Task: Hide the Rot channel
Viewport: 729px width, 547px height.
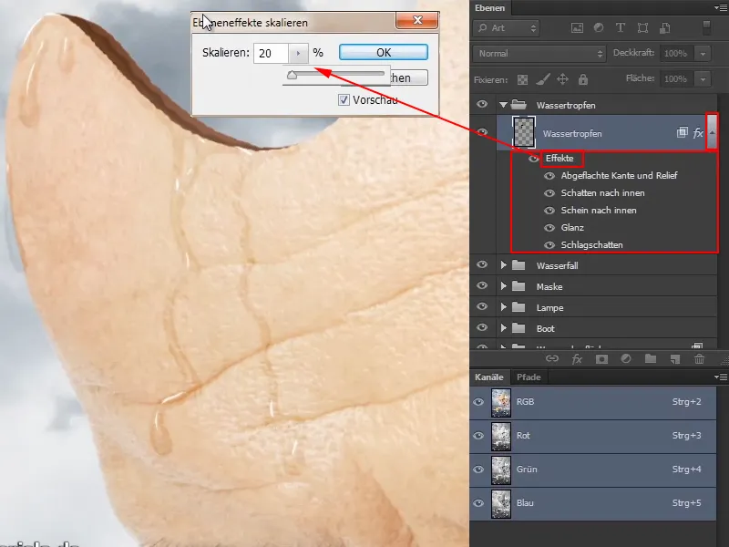Action: click(478, 436)
